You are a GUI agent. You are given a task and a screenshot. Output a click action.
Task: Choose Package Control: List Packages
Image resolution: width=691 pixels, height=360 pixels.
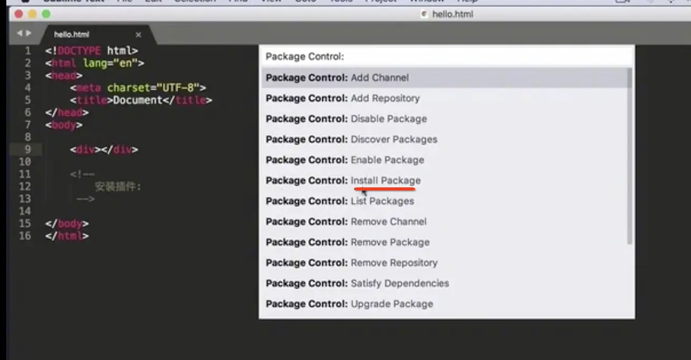(443, 201)
